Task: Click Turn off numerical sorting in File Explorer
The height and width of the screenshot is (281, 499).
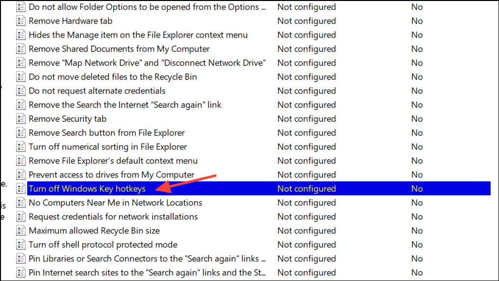Action: (108, 147)
